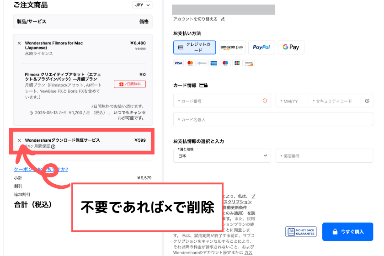
Task: Open the 国と地域 dropdown showing 日本
Action: coord(222,155)
